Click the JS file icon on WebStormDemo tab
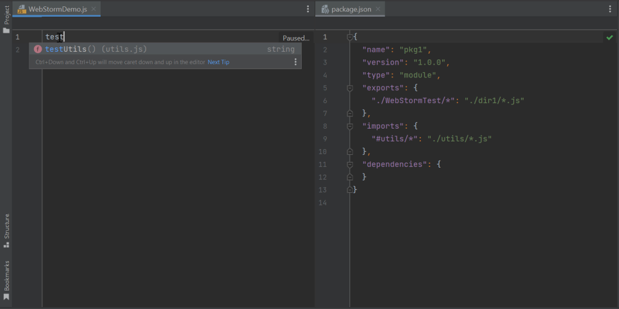This screenshot has width=619, height=309. [22, 9]
